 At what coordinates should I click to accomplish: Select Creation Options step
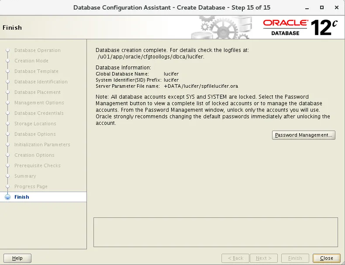(x=34, y=155)
